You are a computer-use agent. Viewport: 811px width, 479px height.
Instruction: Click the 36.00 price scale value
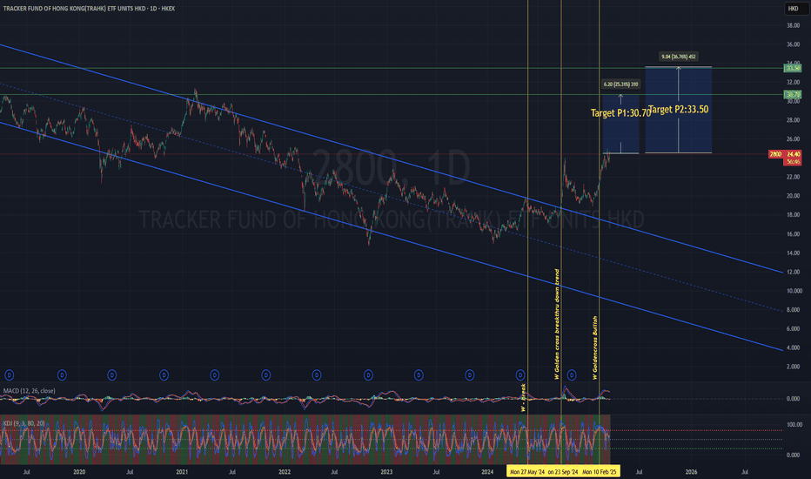(793, 44)
